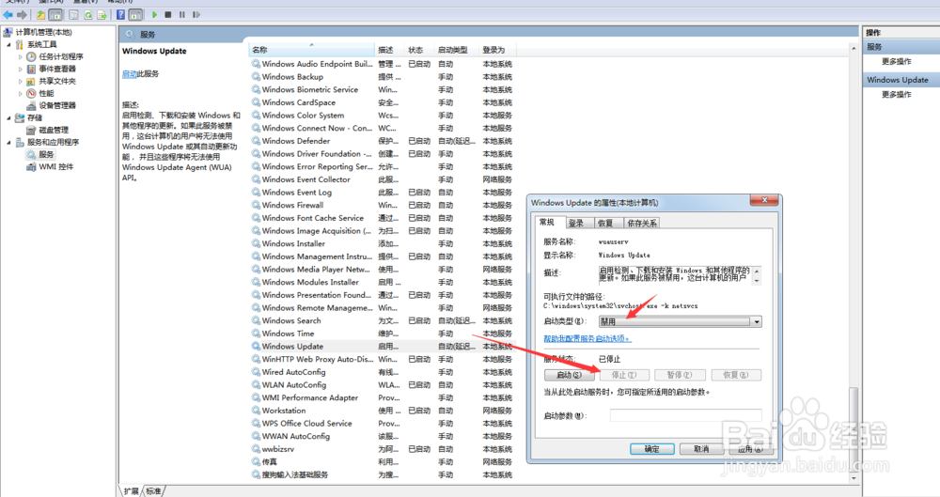940x497 pixels.
Task: Click gear icon of Workstation service
Action: [x=256, y=410]
